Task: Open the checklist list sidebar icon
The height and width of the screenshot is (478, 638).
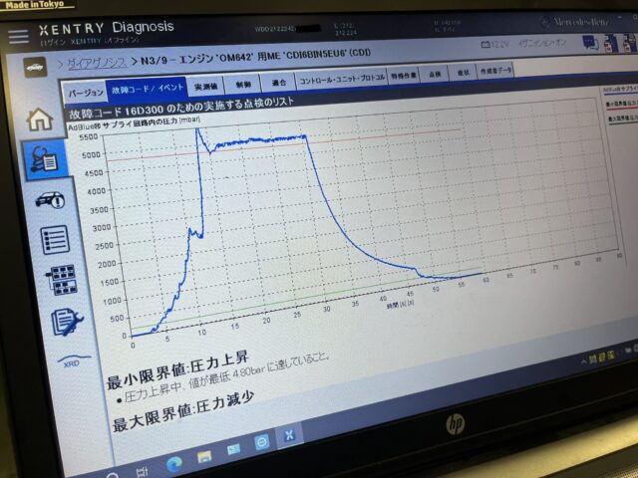Action: (x=55, y=240)
